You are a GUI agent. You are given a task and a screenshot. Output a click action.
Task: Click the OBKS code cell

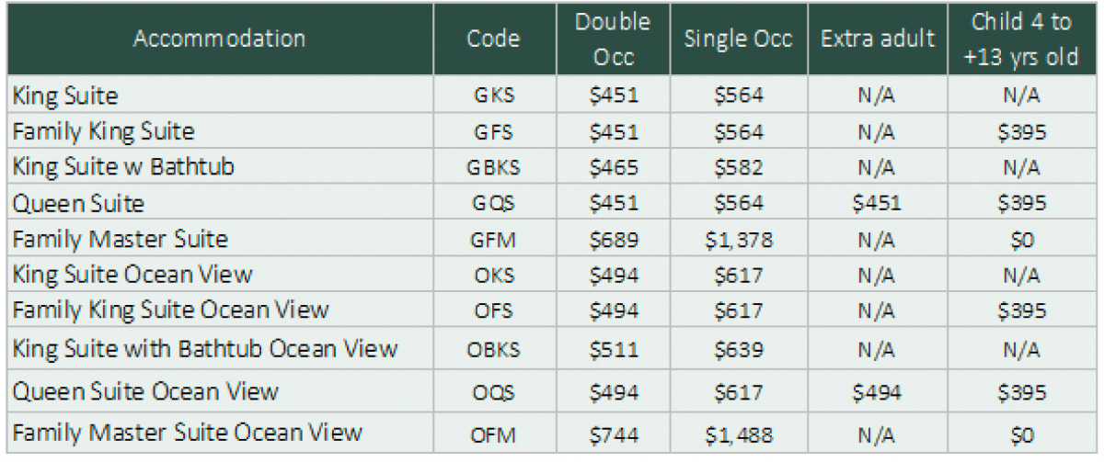click(493, 350)
